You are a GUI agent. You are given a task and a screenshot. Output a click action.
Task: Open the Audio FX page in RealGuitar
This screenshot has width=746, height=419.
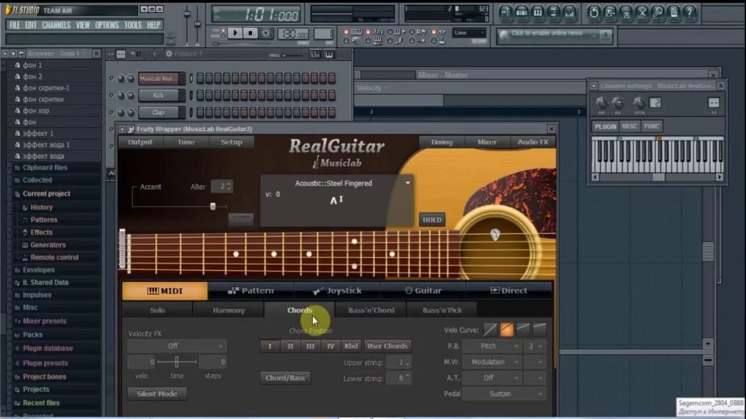click(533, 142)
